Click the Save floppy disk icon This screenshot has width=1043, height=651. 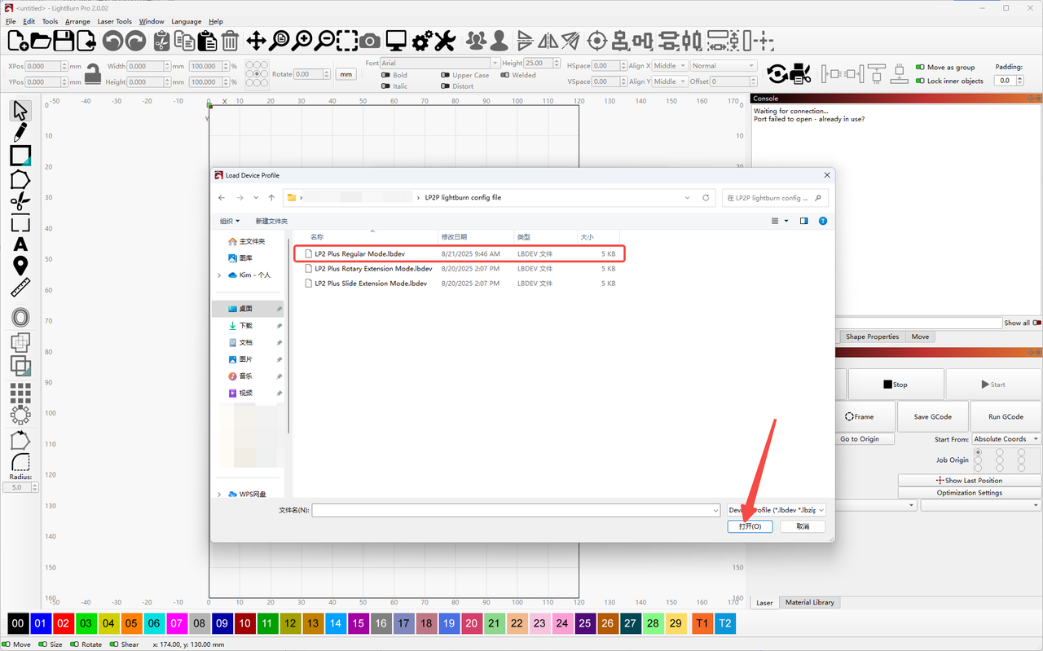[64, 40]
